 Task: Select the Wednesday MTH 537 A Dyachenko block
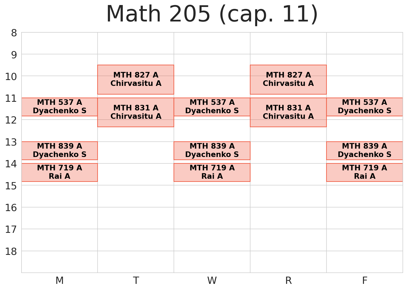(212, 107)
